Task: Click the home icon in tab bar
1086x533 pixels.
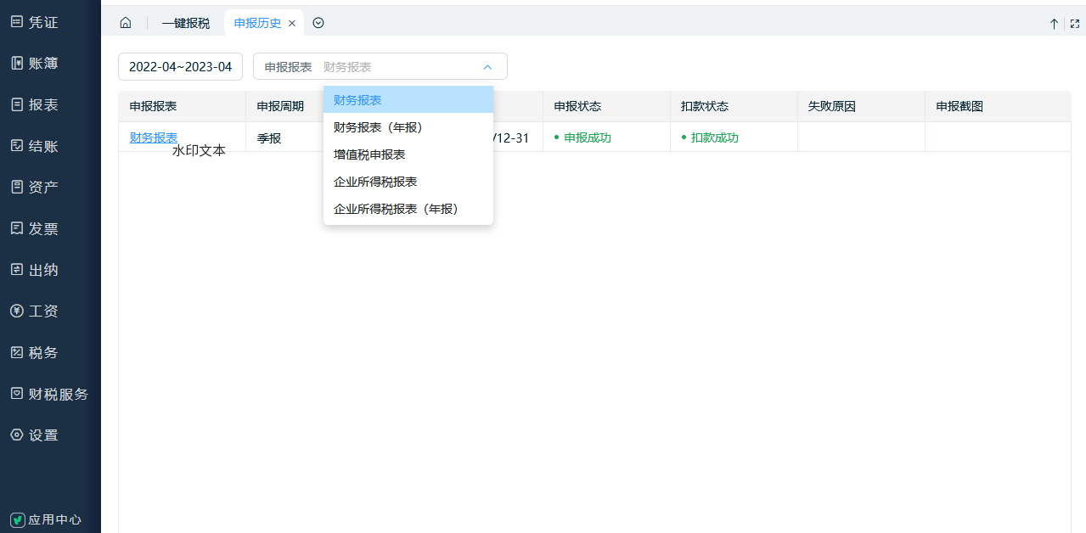Action: coord(126,23)
